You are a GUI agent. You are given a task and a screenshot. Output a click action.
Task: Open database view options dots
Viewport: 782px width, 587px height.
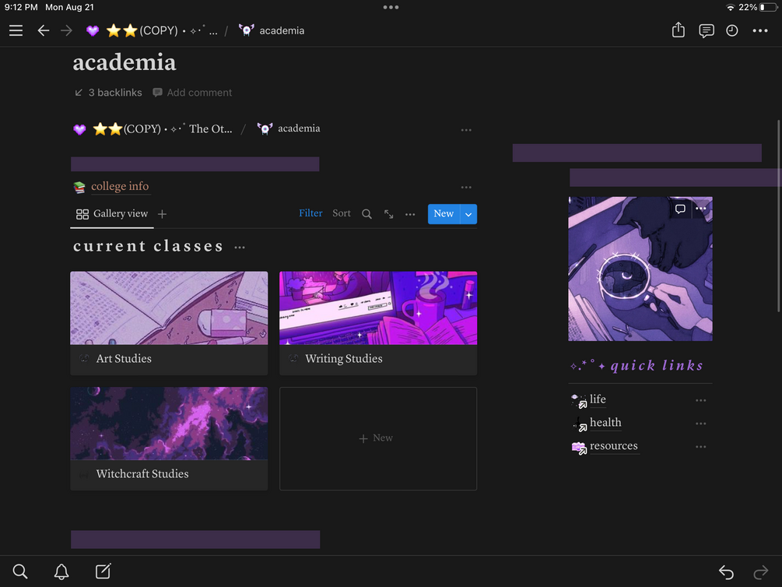[410, 214]
